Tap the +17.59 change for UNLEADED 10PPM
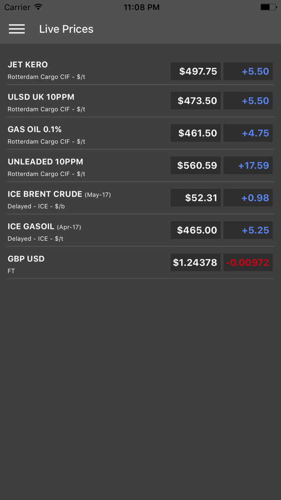 (248, 165)
